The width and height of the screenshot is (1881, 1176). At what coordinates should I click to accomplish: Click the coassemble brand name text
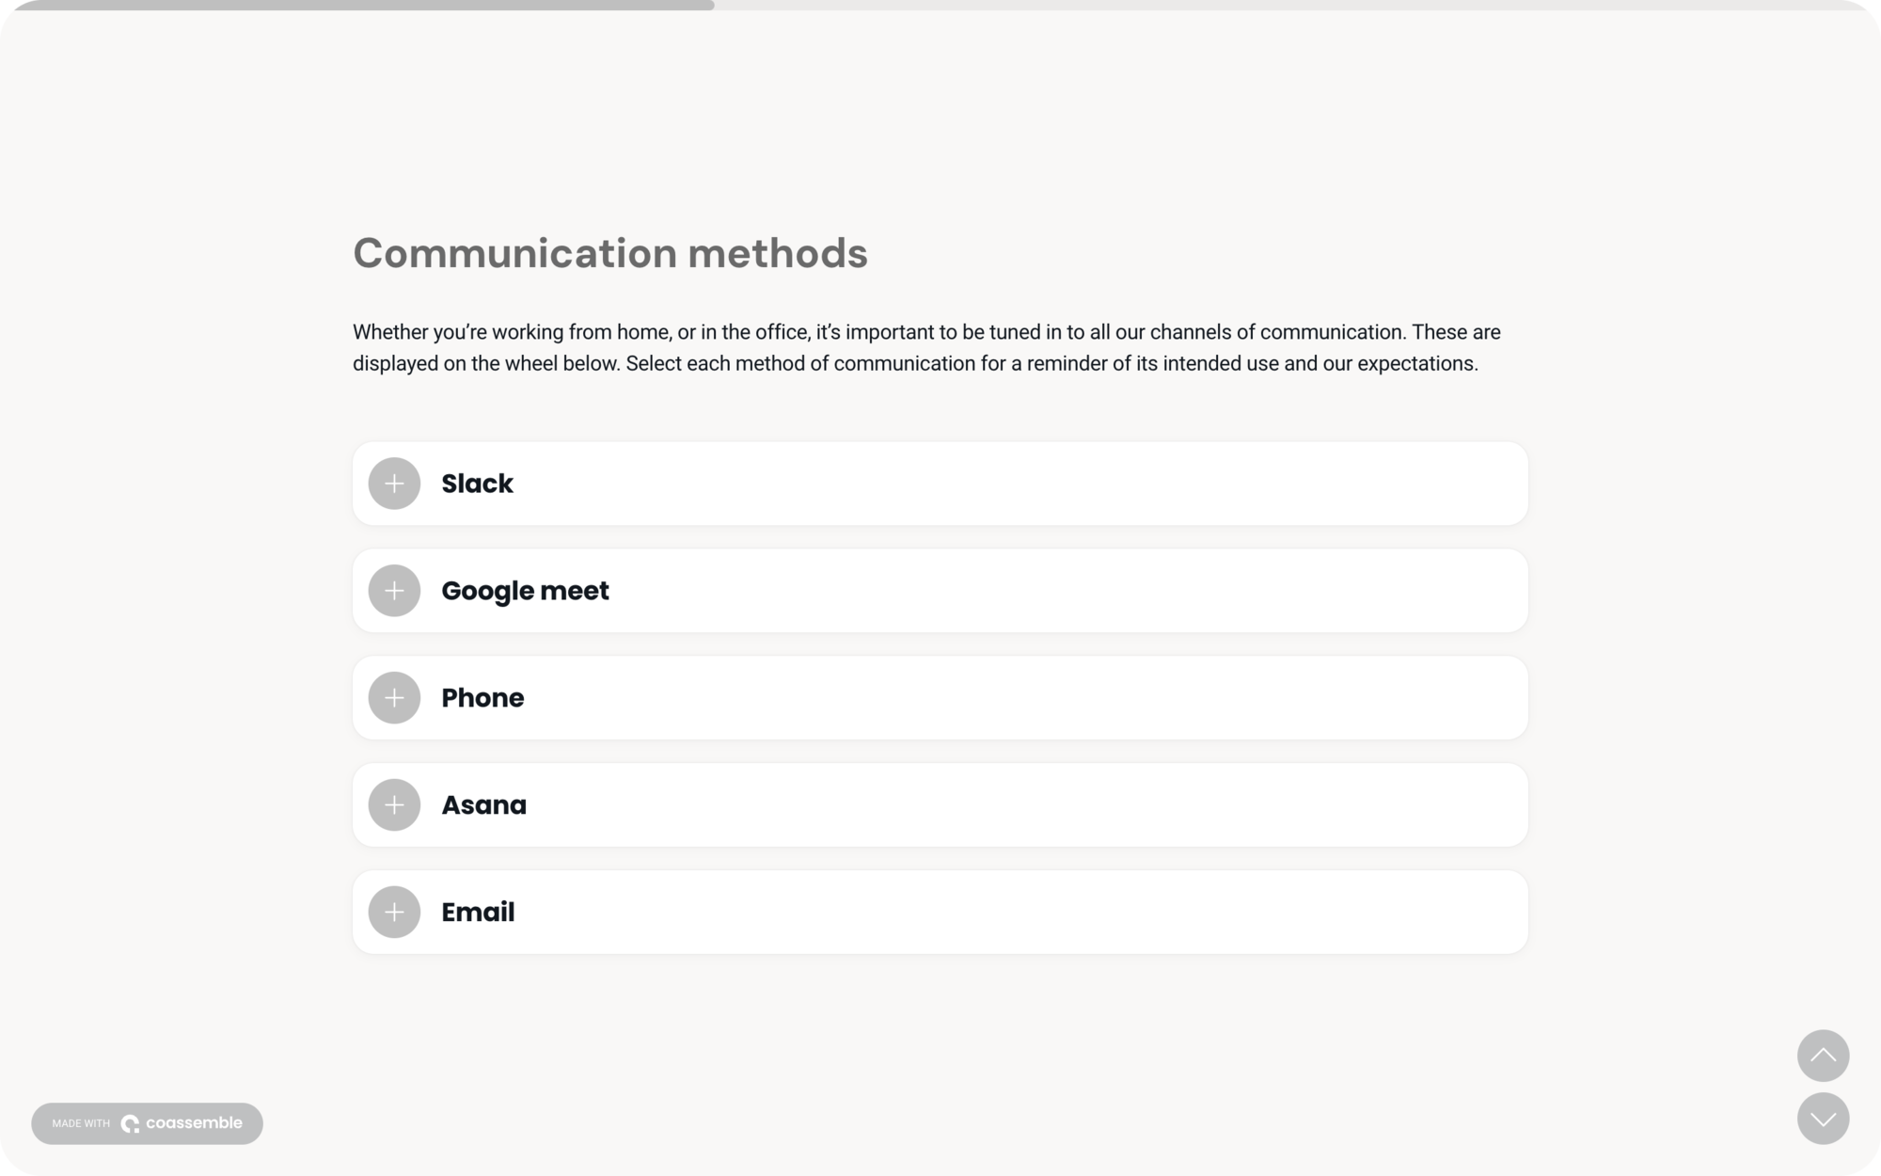pyautogui.click(x=196, y=1122)
